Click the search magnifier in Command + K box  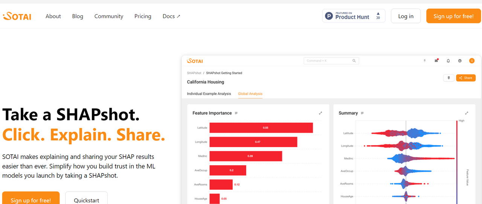tap(354, 61)
